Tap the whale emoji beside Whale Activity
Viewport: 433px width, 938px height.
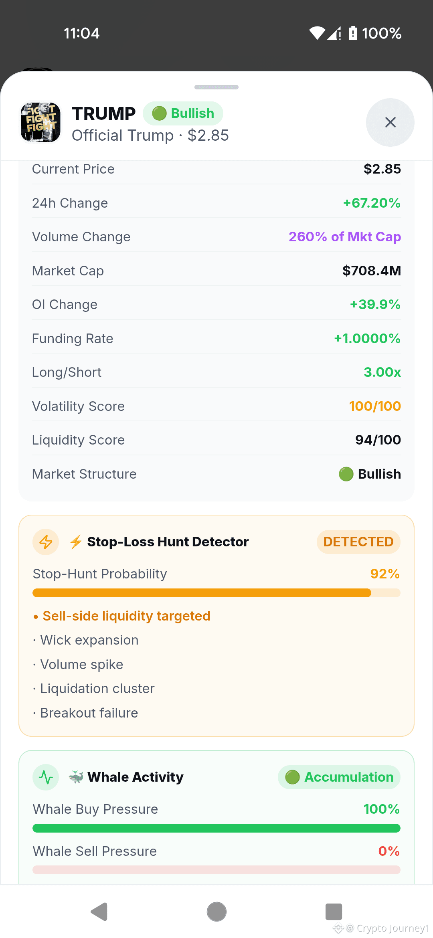click(x=76, y=777)
